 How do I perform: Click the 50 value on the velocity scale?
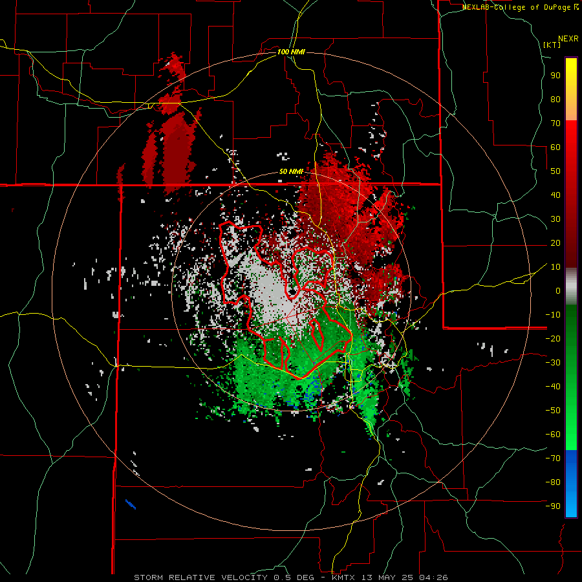point(555,171)
